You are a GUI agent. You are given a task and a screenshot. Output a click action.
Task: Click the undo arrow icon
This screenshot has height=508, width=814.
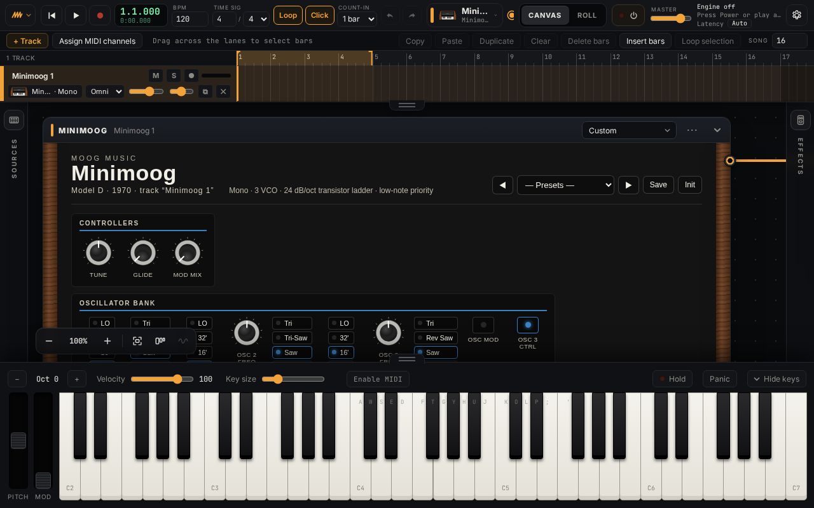click(390, 15)
